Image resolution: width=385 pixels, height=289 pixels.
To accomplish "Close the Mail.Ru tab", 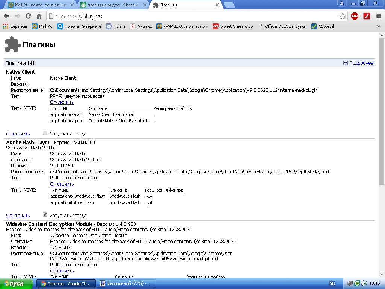I will point(72,5).
